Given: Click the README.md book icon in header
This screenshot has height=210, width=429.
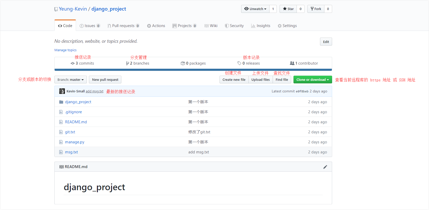Looking at the screenshot, I should (x=62, y=167).
